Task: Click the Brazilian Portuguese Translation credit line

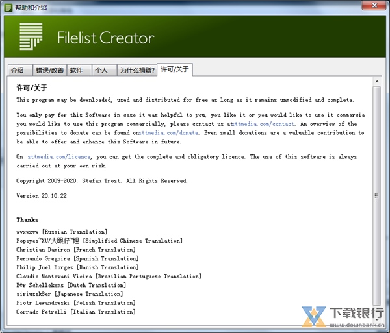Action: point(109,277)
